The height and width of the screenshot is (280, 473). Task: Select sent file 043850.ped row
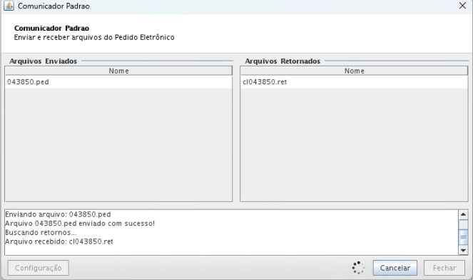pos(118,82)
